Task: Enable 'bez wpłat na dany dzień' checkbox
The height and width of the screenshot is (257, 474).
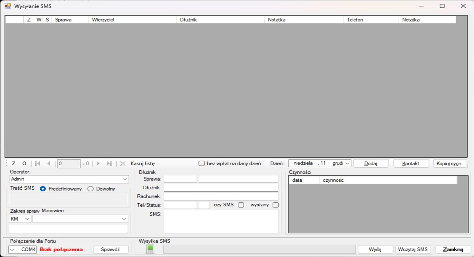Action: (202, 164)
